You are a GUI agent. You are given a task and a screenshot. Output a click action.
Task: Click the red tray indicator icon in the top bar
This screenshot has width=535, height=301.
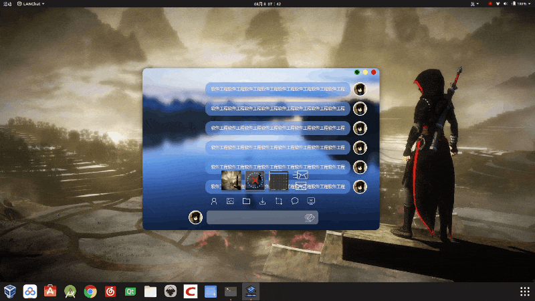[x=490, y=4]
